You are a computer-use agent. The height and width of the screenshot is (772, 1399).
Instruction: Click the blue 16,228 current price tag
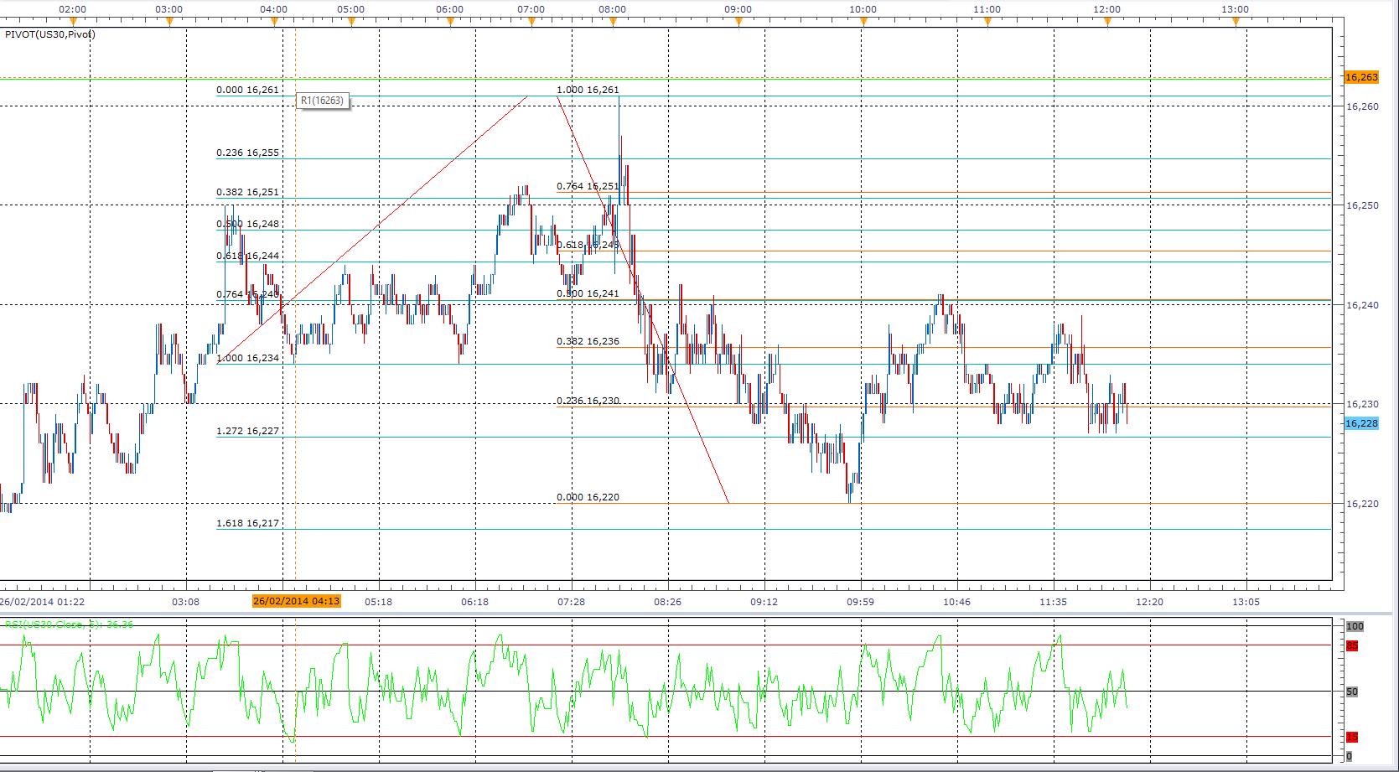[1361, 423]
